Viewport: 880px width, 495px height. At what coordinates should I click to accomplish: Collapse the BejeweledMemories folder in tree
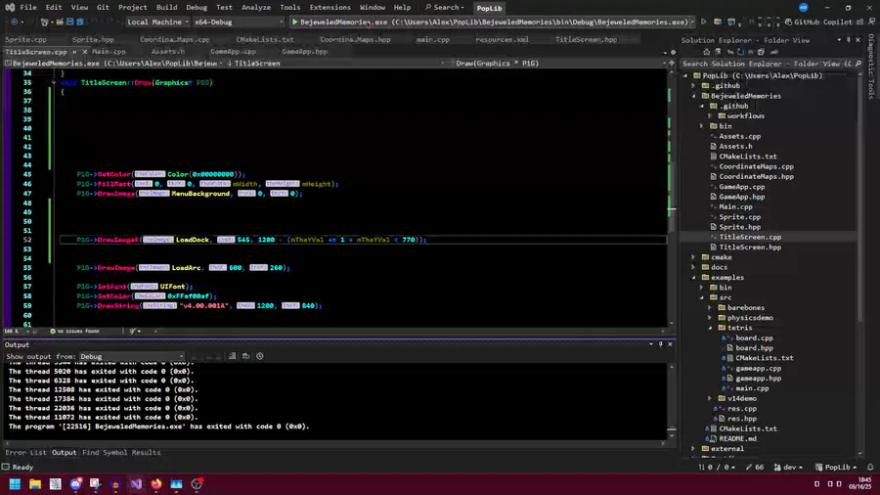tap(693, 96)
